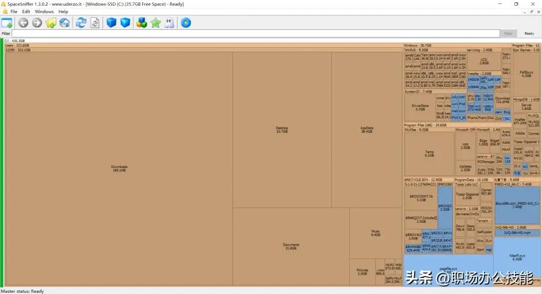Click the SpaceSniffer icon in the menu bar
Viewport: 542px width, 294px height.
[5, 12]
